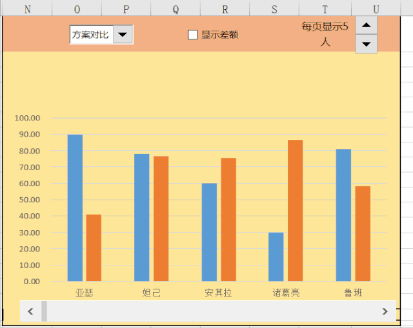
Task: Click the spinner up arrow beside 每页显示5人
Action: 366,25
